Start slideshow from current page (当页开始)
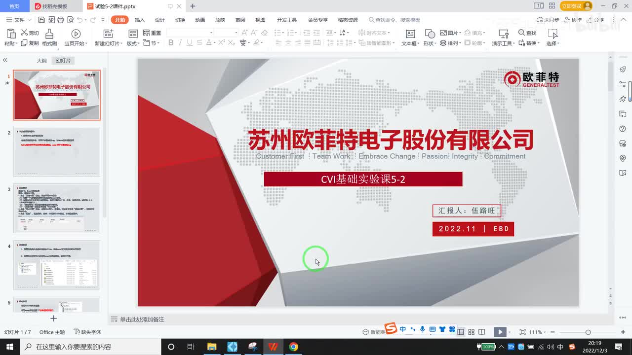Screen dimensions: 632x355 coord(76,34)
